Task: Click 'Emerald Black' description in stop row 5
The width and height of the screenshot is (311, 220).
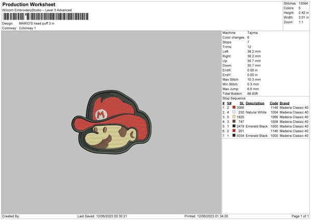Action: tap(257, 126)
